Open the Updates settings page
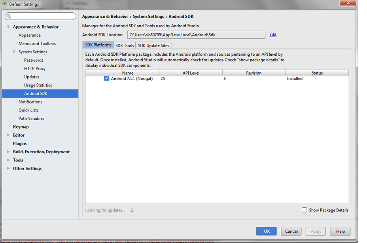The image size is (367, 243). pyautogui.click(x=32, y=77)
